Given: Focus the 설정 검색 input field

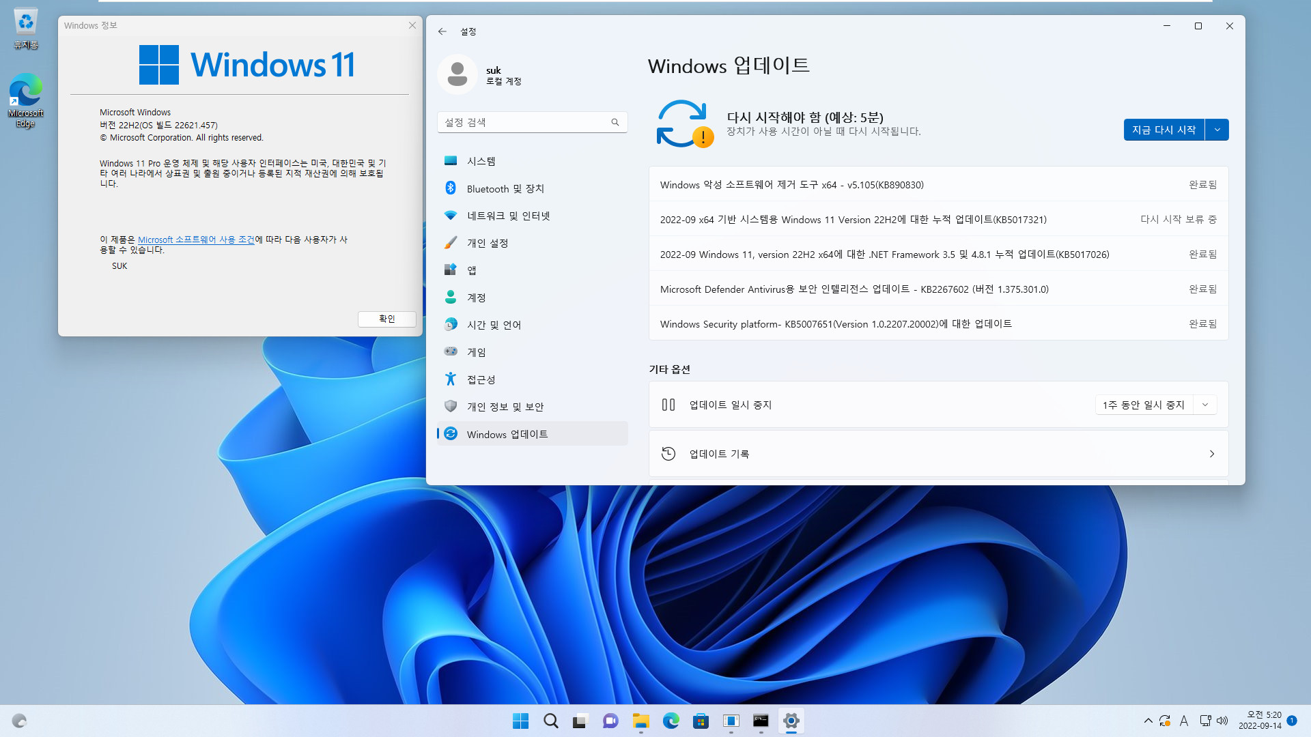Looking at the screenshot, I should 532,122.
